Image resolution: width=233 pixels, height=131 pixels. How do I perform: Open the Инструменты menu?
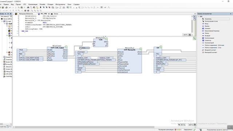pyautogui.click(x=60, y=4)
